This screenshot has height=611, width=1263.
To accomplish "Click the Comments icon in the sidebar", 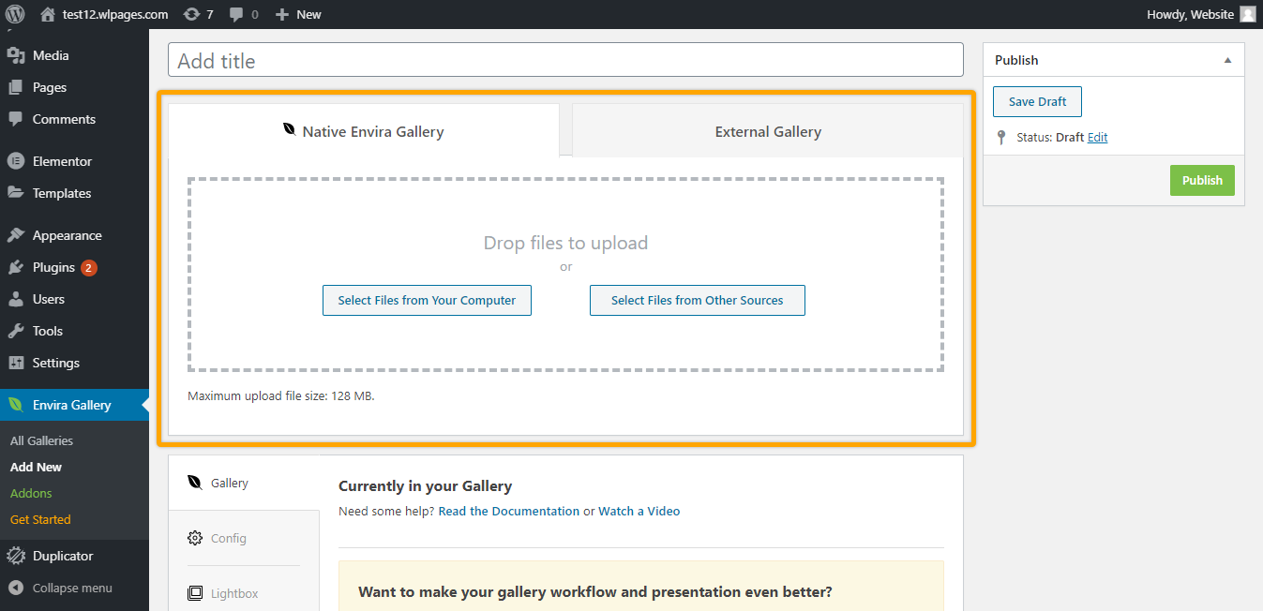I will coord(16,119).
